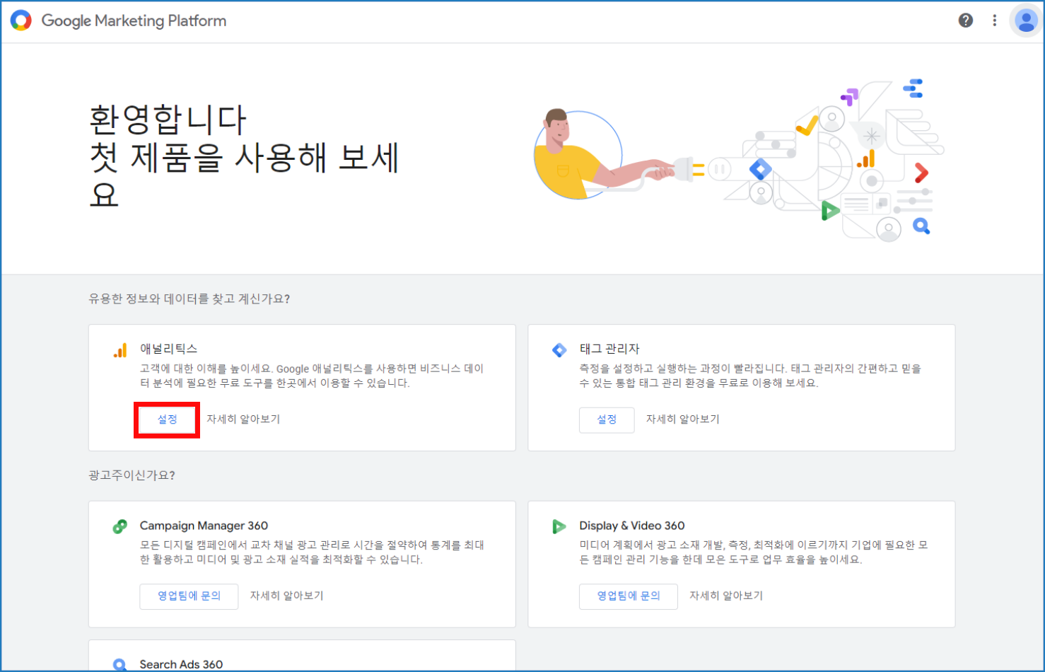
Task: Click 영업팀에 문의 for Campaign Manager 360
Action: point(189,596)
